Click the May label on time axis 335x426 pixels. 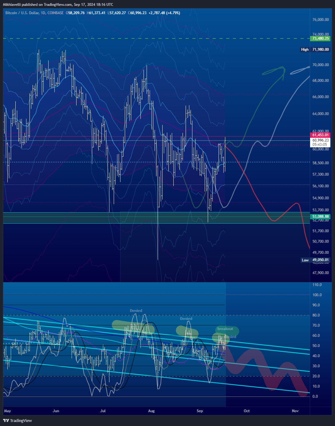pyautogui.click(x=7, y=411)
